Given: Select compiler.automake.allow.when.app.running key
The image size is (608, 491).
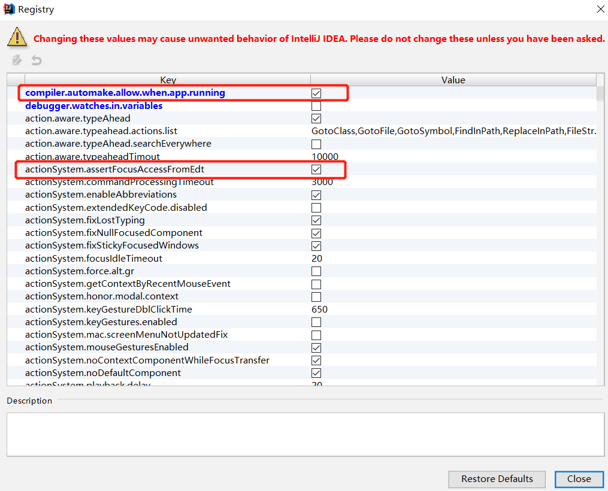Looking at the screenshot, I should (x=125, y=93).
